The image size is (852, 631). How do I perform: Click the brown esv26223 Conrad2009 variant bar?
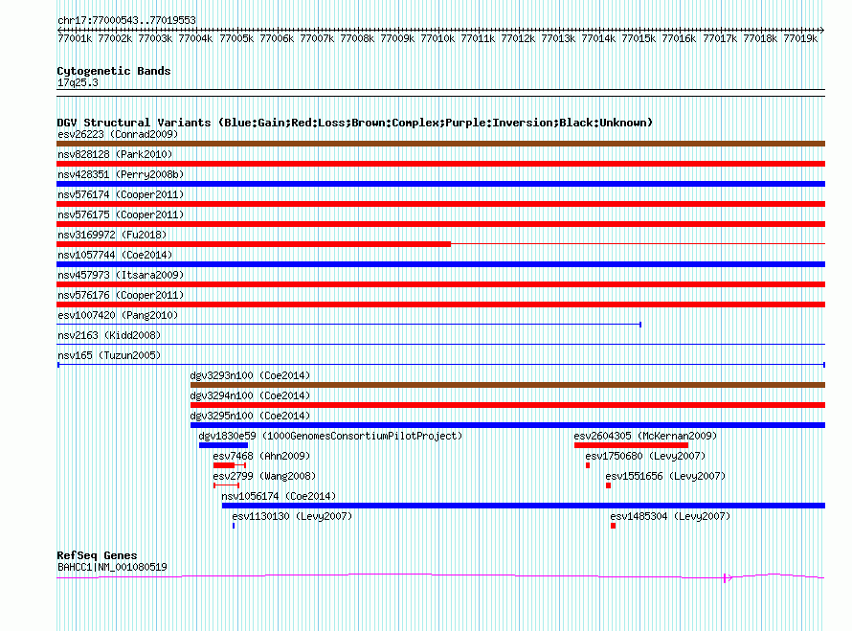[440, 144]
